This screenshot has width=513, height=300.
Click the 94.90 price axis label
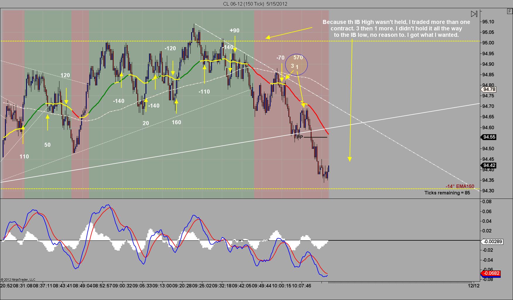point(488,64)
